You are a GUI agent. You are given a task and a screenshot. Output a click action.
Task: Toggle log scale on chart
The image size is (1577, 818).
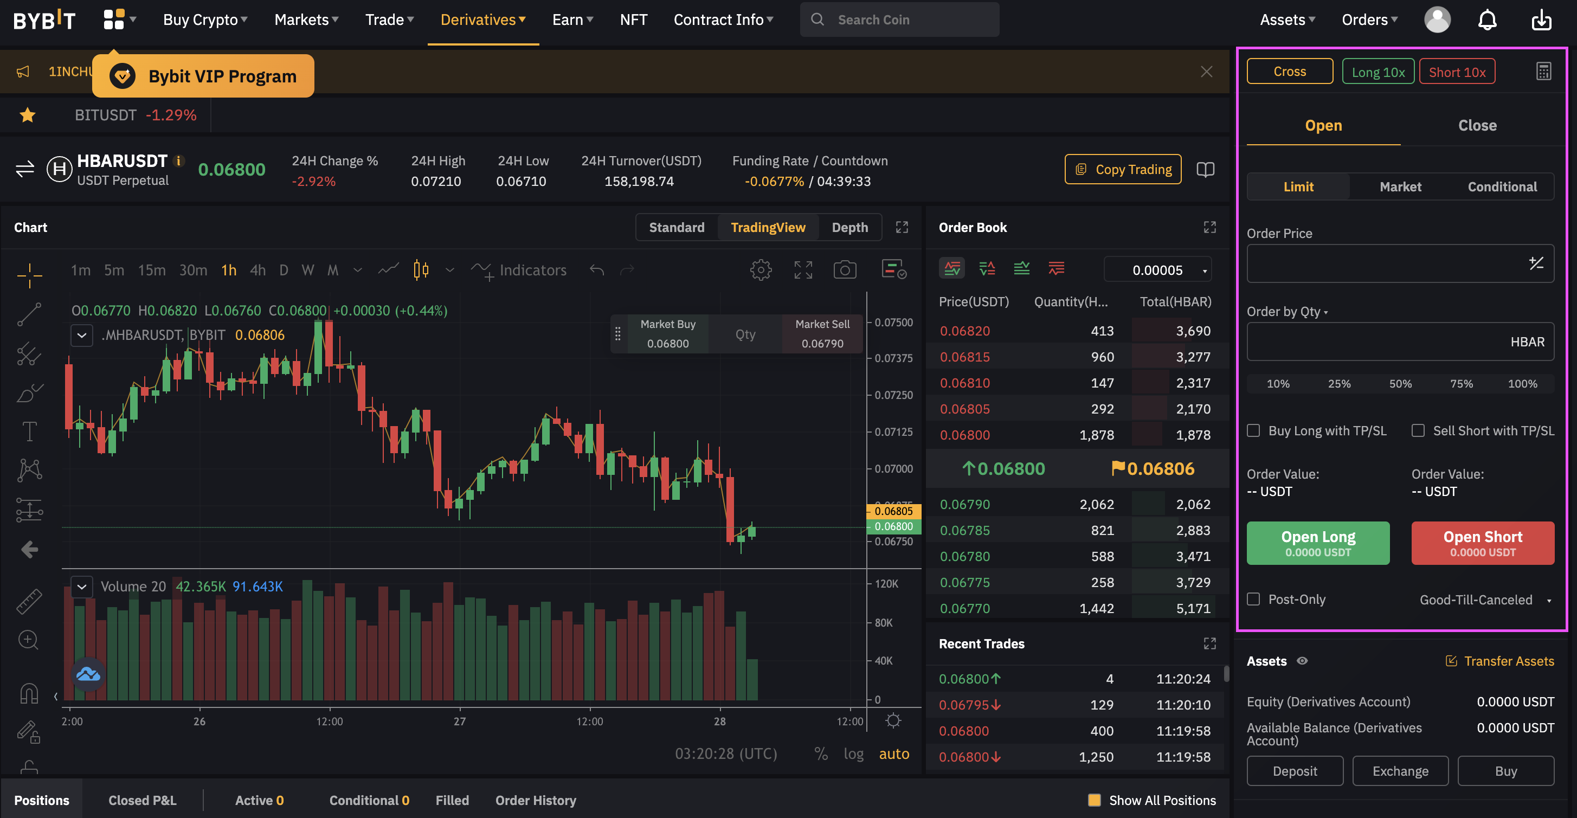tap(853, 753)
